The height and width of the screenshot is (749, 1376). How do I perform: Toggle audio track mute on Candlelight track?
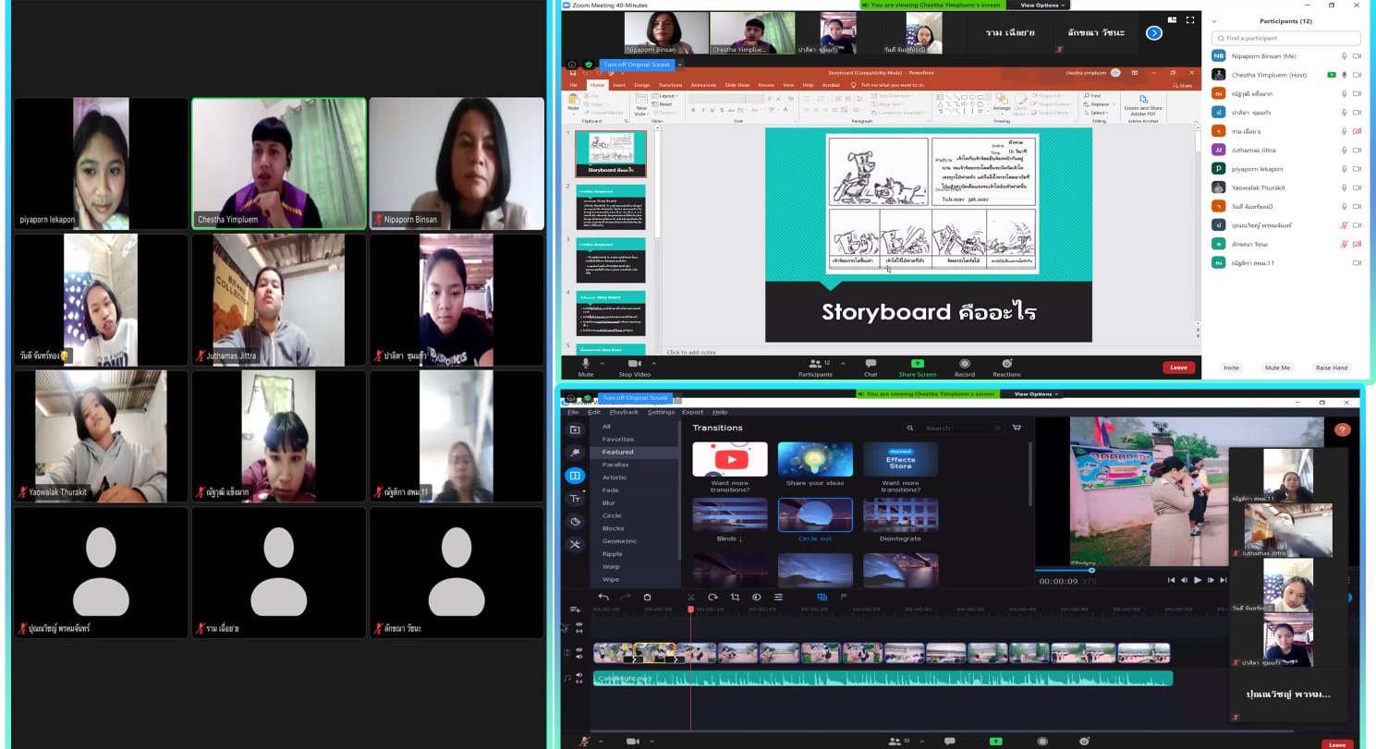tap(579, 675)
